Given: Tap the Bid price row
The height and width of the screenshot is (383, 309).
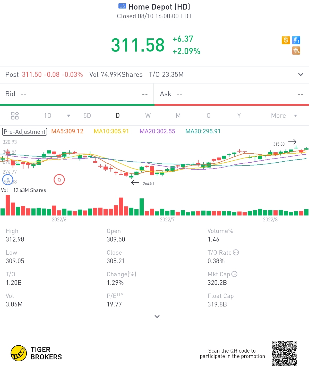Looking at the screenshot, I should 76,94.
